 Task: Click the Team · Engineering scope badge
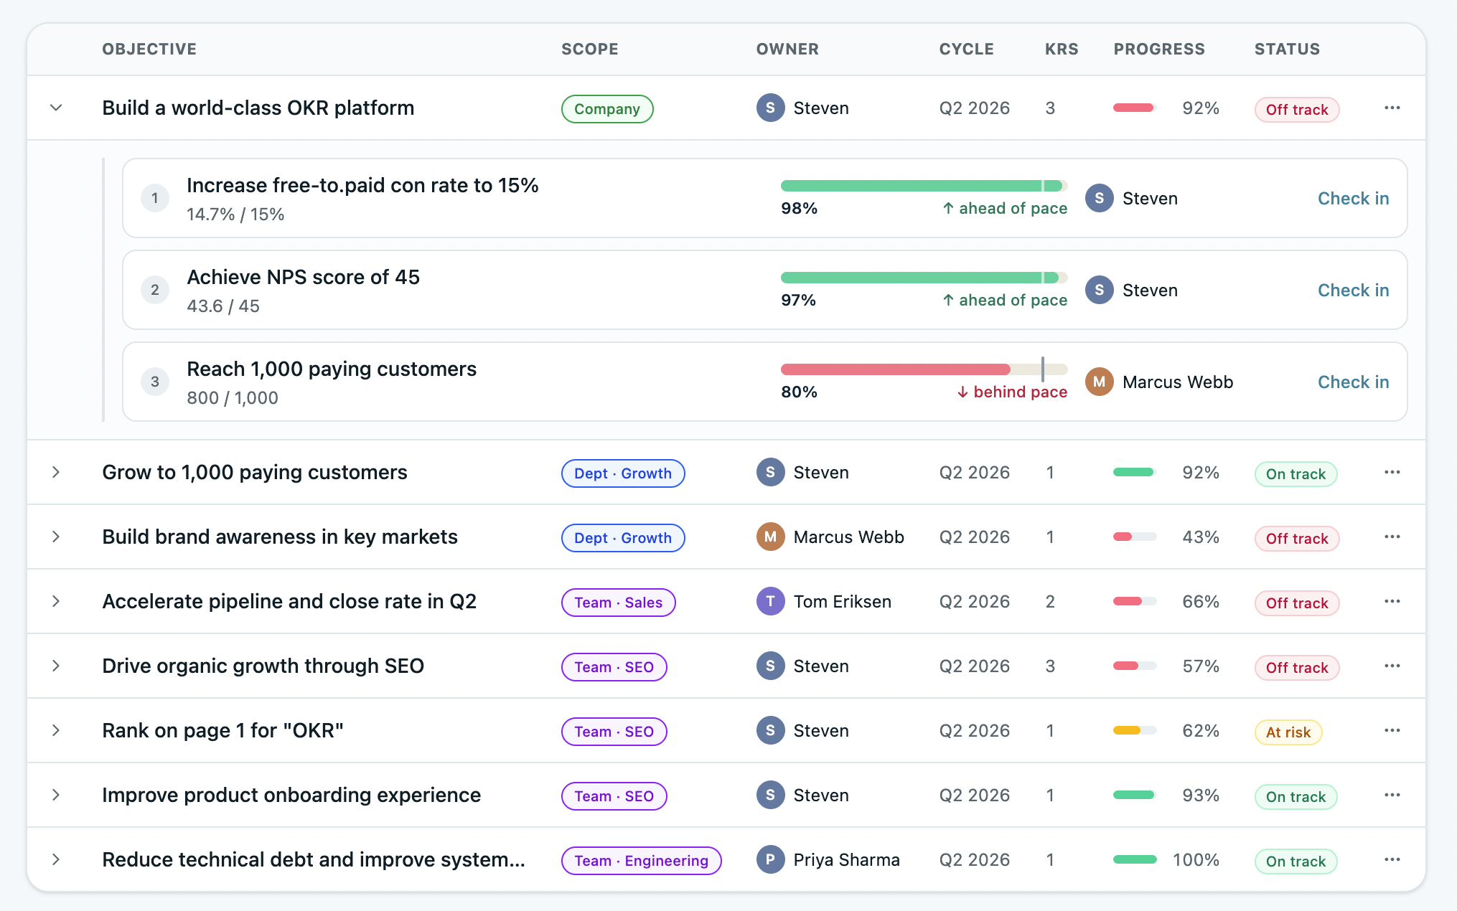641,861
